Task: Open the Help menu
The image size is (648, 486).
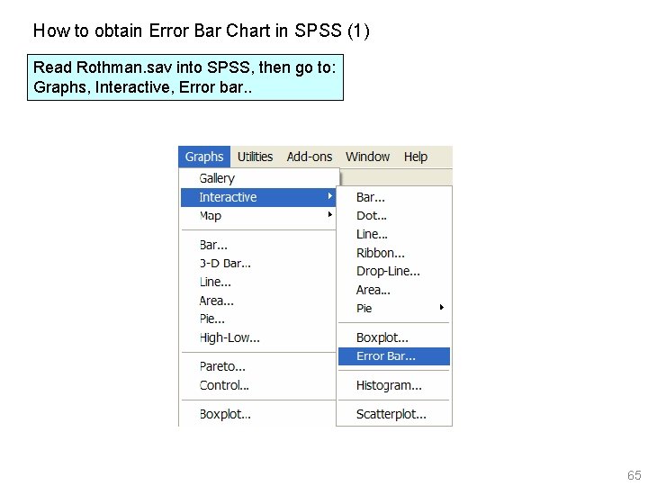Action: tap(415, 157)
